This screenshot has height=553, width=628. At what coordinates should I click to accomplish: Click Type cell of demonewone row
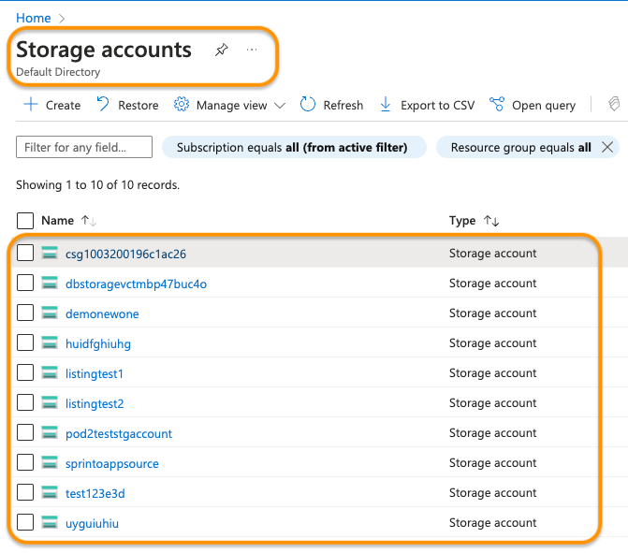pyautogui.click(x=492, y=313)
